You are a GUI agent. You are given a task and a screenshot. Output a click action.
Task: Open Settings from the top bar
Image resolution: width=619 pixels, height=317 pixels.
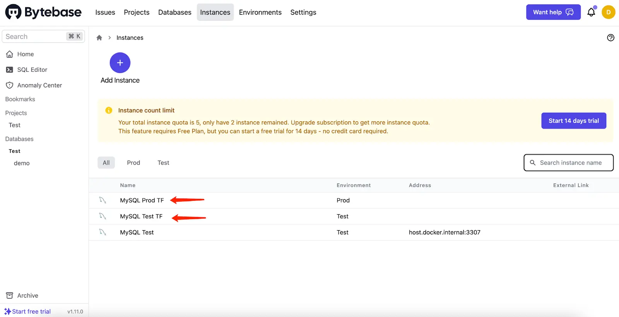pyautogui.click(x=303, y=12)
